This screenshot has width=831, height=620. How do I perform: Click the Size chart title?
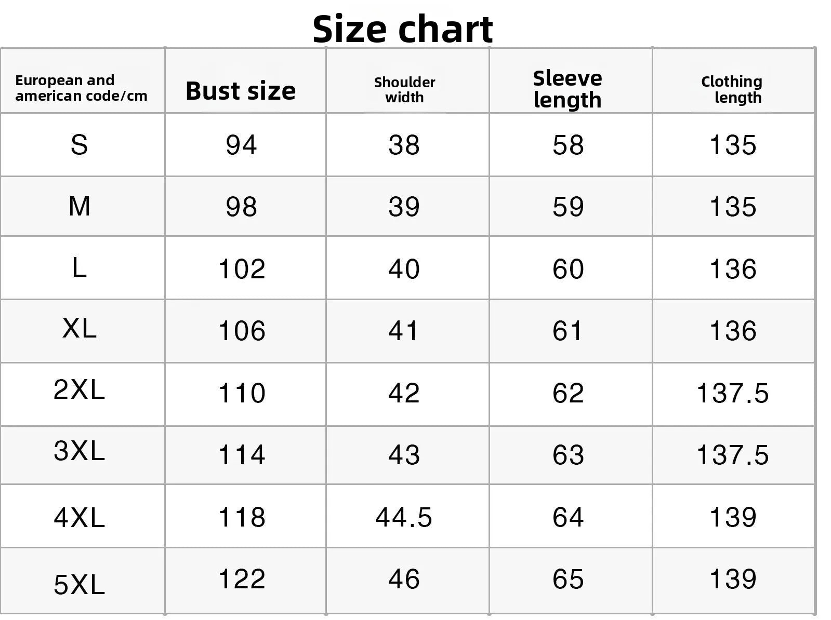tap(402, 29)
